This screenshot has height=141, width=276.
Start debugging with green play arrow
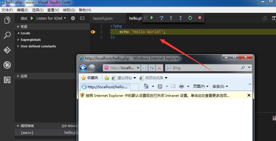point(32,18)
